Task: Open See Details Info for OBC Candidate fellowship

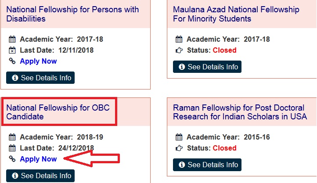Action: click(x=40, y=176)
